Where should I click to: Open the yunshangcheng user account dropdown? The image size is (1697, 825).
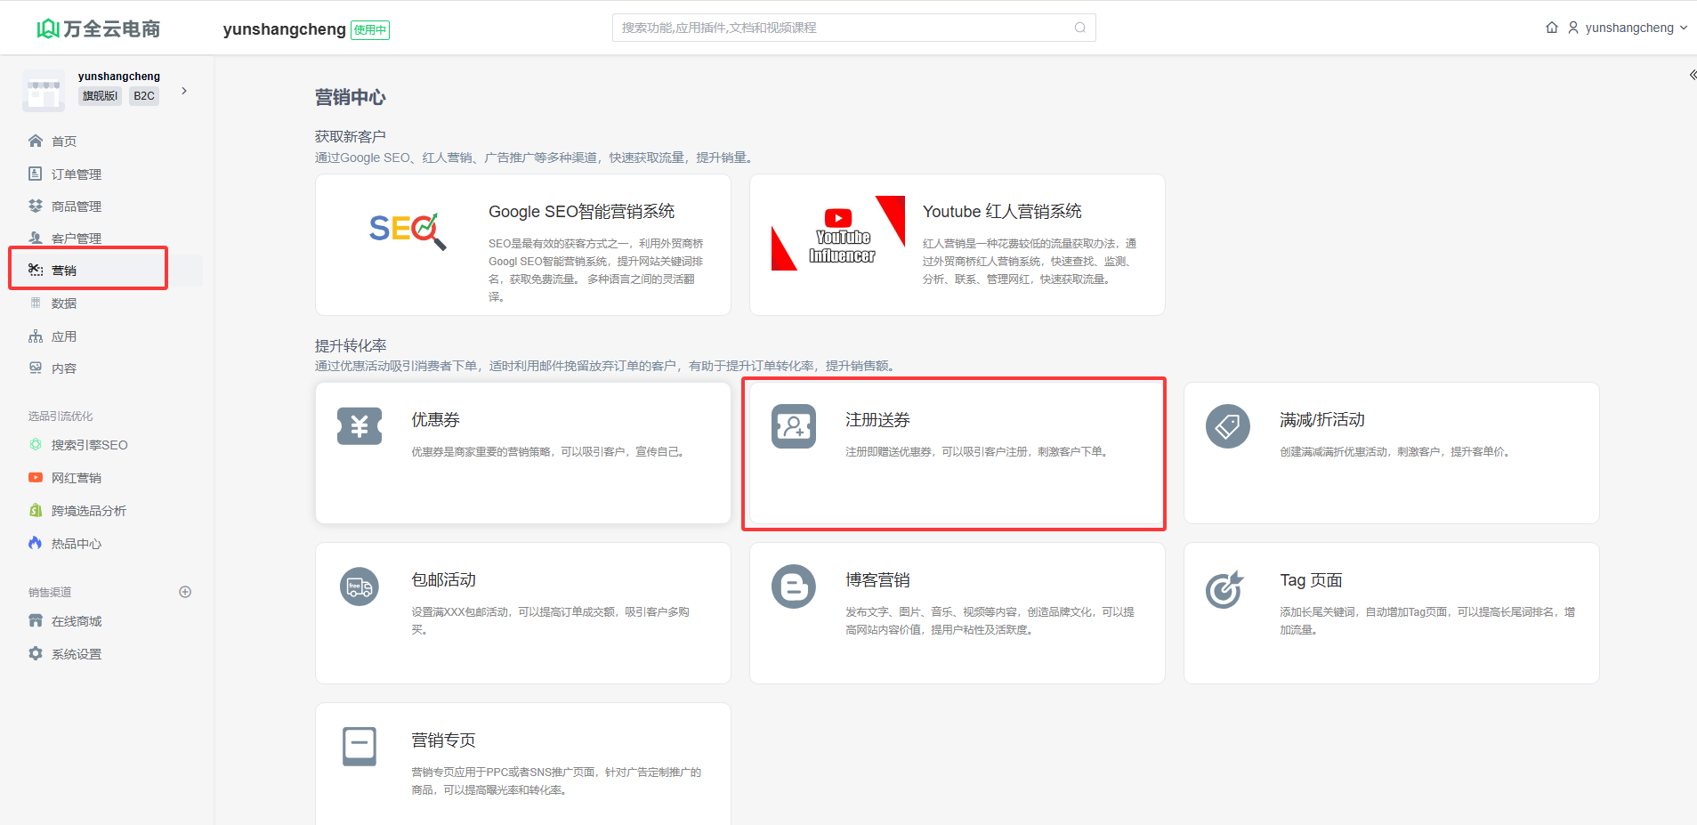[x=1628, y=28]
